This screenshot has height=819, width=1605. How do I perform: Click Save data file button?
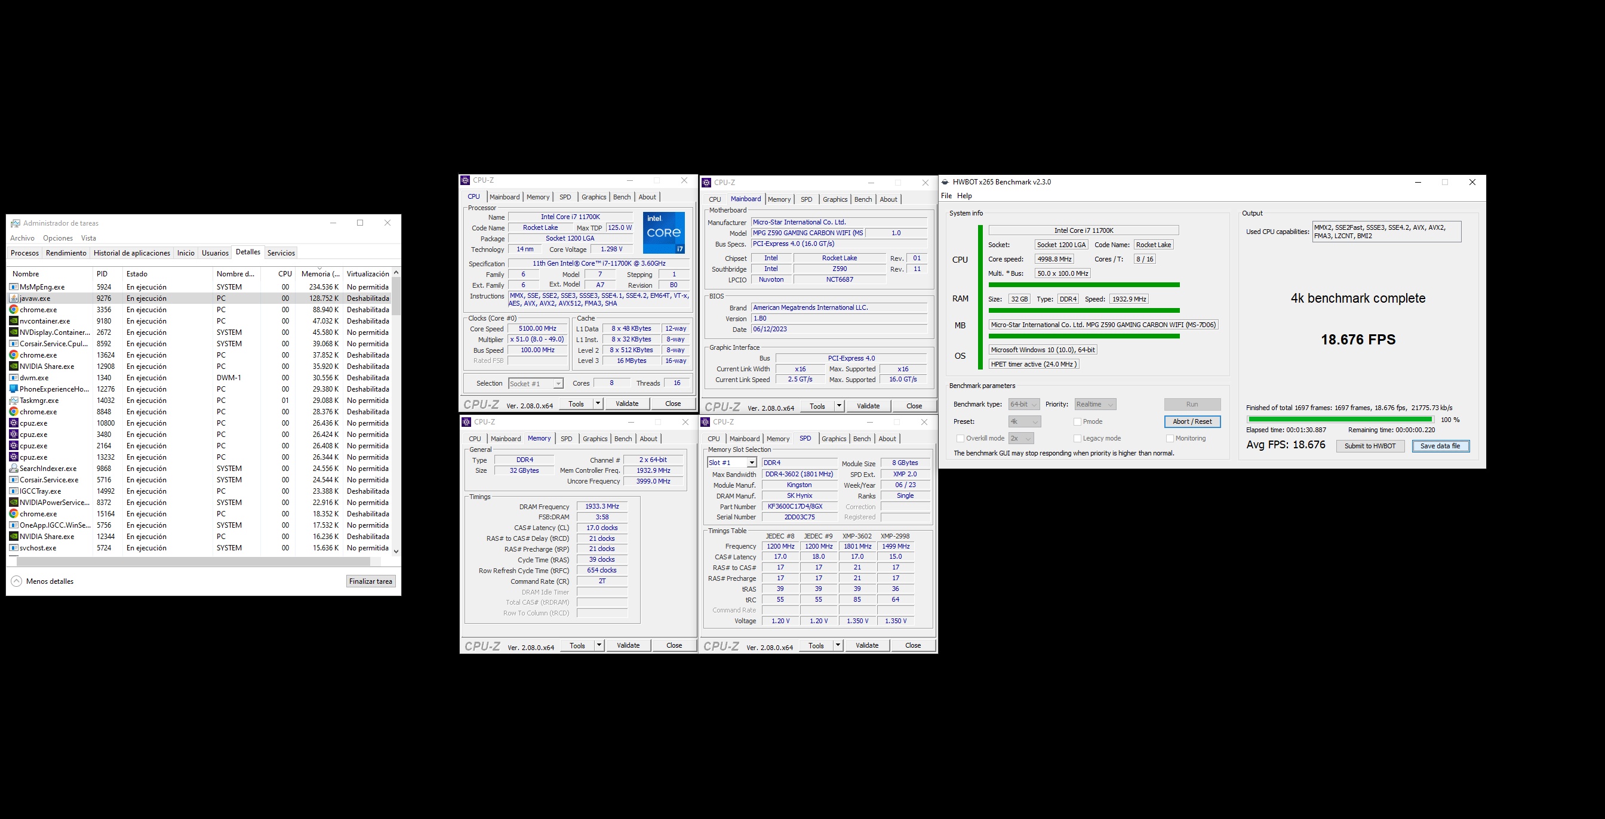pos(1441,446)
